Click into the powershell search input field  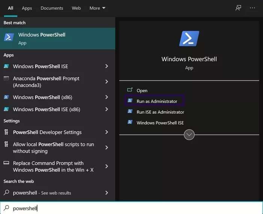click(x=131, y=208)
